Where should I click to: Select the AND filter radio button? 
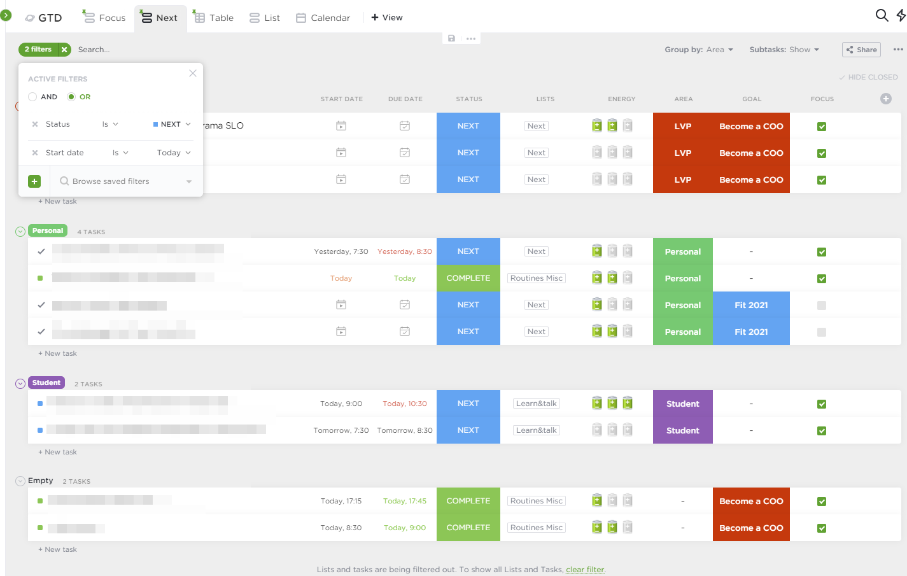pyautogui.click(x=32, y=97)
